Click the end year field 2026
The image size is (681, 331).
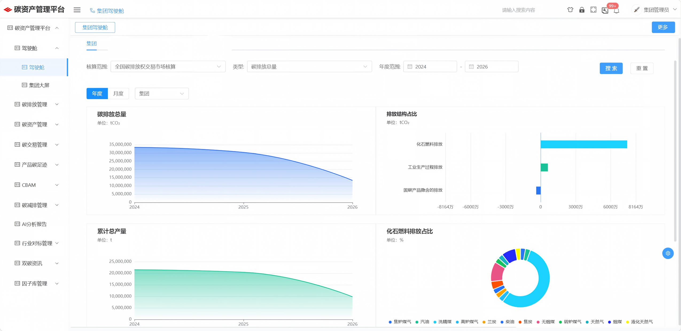tap(492, 67)
